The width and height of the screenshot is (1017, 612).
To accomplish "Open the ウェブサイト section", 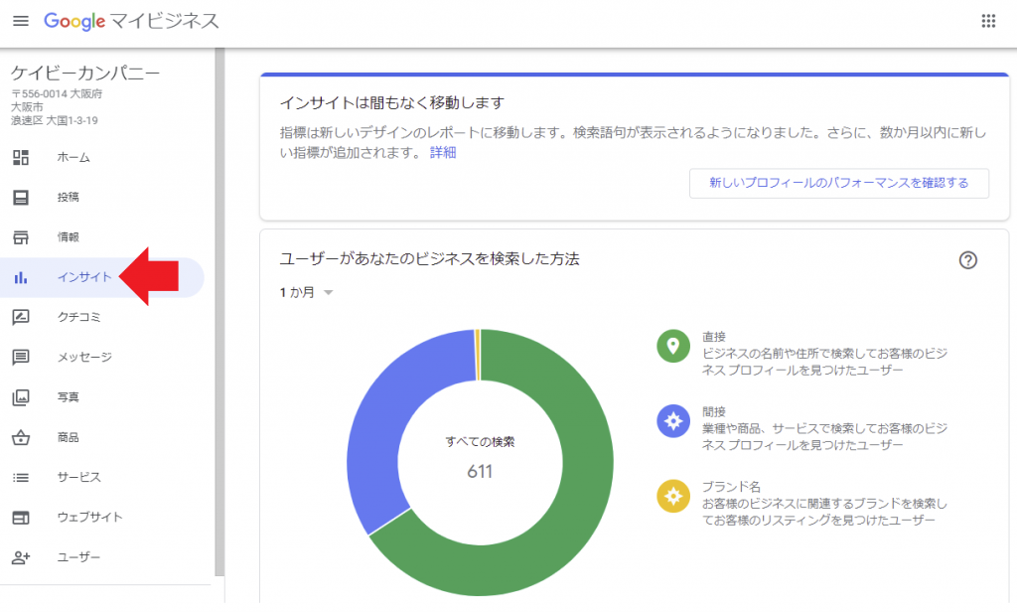I will point(102,518).
